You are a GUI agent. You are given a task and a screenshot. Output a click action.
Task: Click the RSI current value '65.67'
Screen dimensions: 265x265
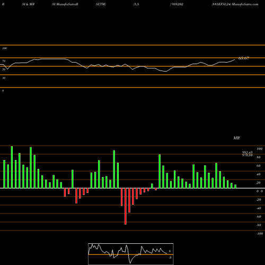(x=244, y=58)
